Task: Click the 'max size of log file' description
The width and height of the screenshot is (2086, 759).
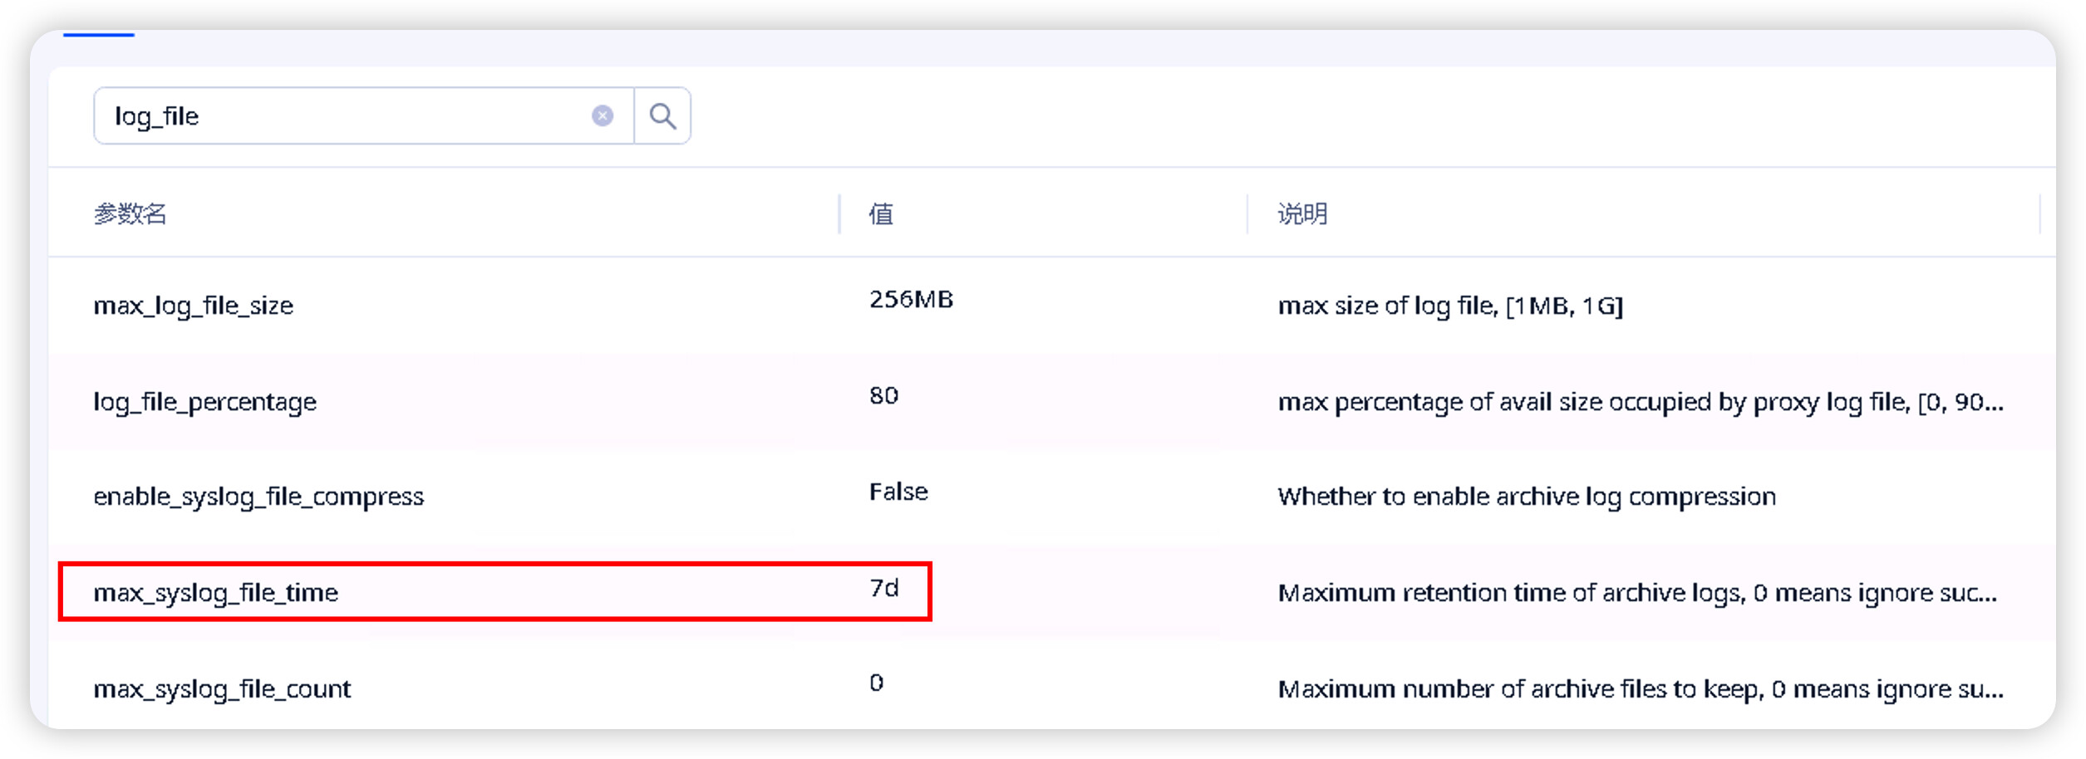Action: (x=1449, y=306)
